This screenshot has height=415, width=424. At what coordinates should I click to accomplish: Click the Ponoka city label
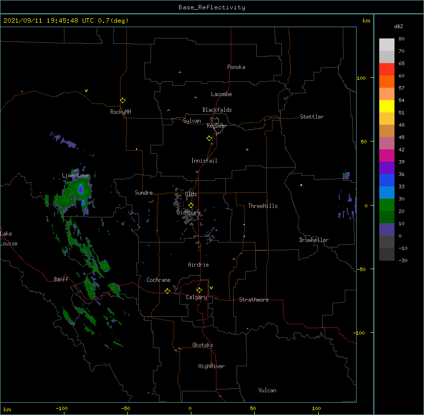pos(236,67)
